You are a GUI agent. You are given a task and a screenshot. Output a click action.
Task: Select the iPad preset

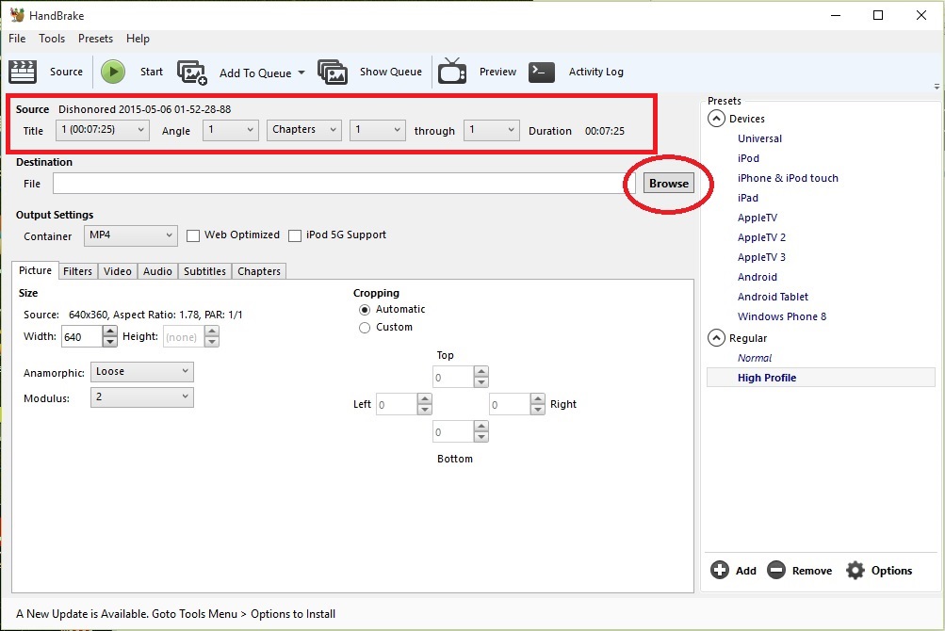pyautogui.click(x=748, y=199)
